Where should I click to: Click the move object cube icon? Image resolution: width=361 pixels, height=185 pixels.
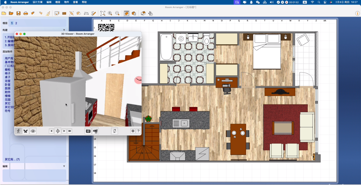(79, 13)
